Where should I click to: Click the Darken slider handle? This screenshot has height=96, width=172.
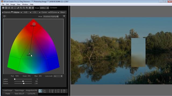point(23,81)
